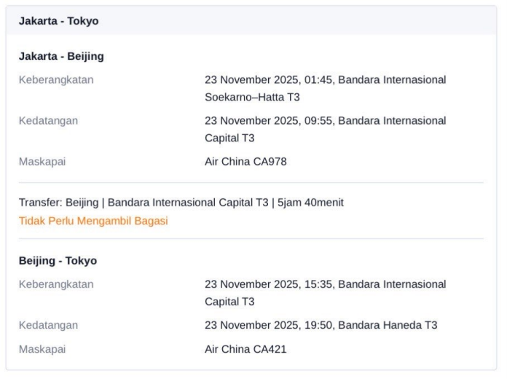Viewport: 507px width, 379px height.
Task: Click the Jakarta - Tokyo header title
Action: (58, 21)
